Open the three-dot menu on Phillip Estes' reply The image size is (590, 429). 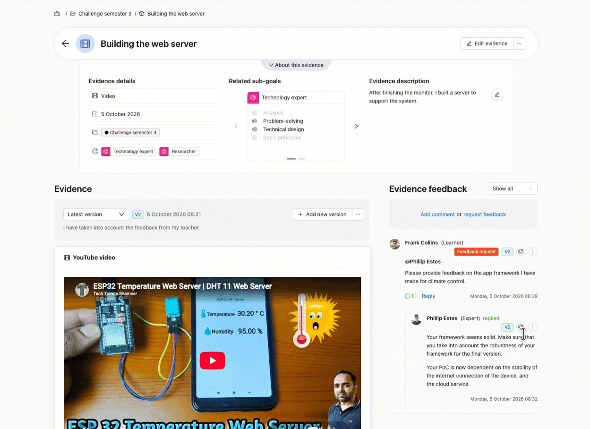(533, 327)
